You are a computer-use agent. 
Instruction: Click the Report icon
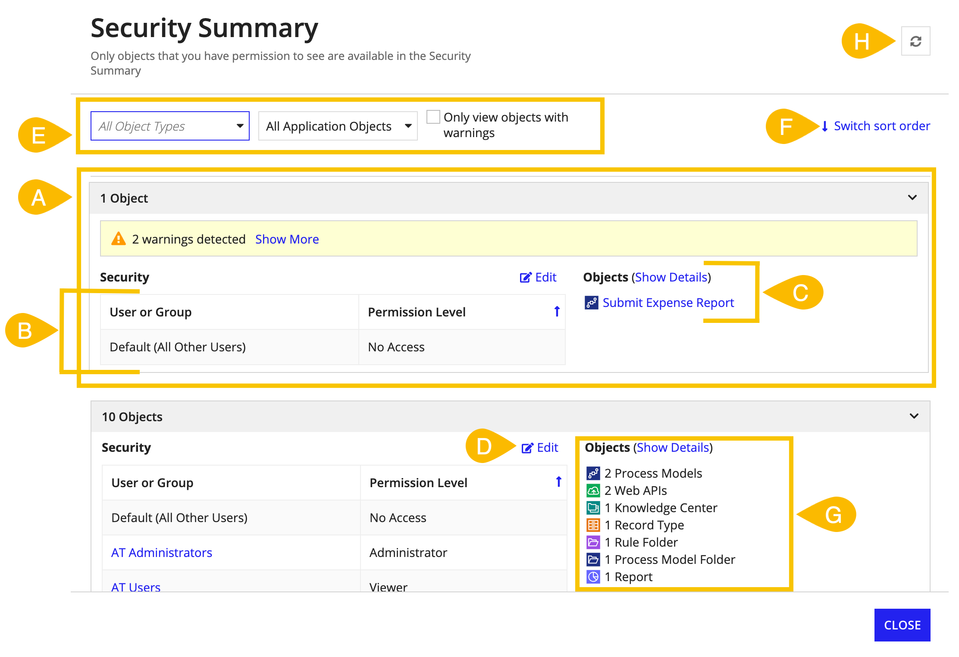593,577
